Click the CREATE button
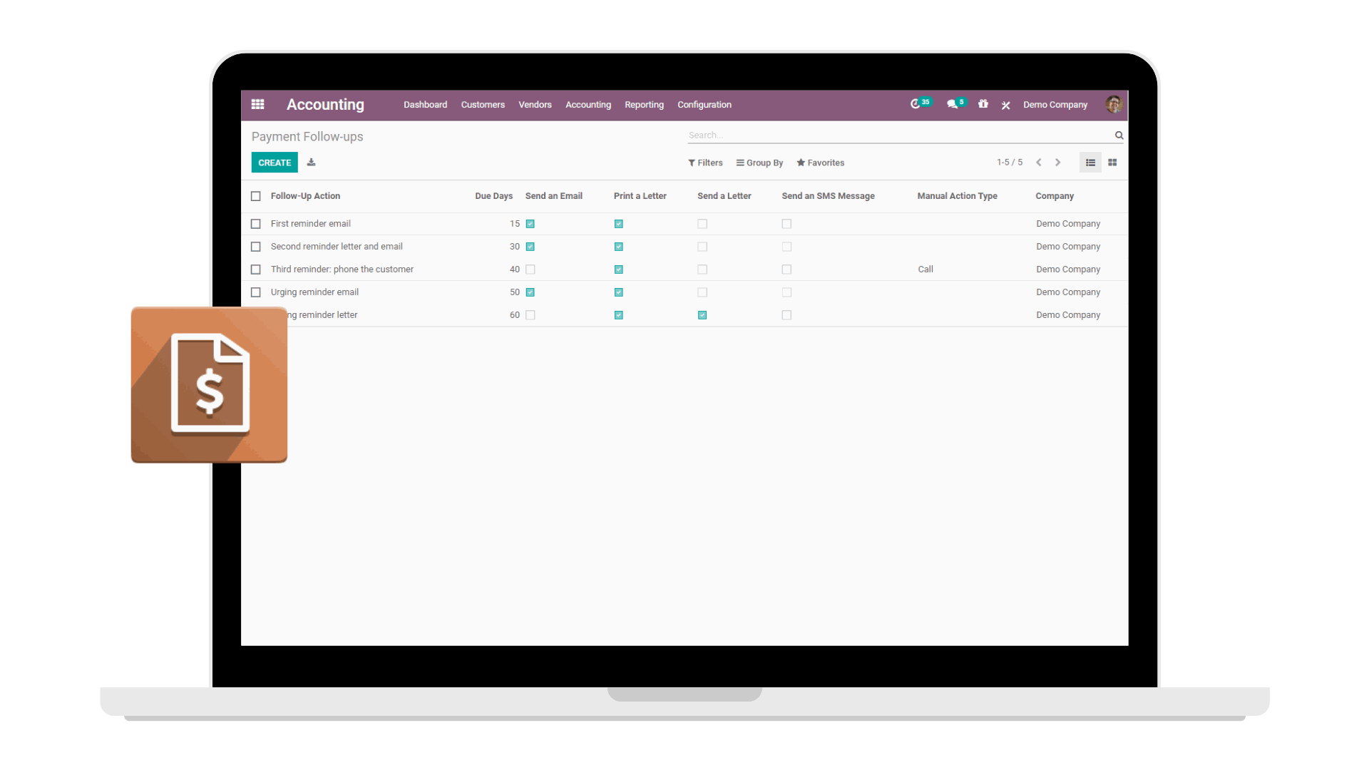This screenshot has width=1369, height=770. click(275, 162)
